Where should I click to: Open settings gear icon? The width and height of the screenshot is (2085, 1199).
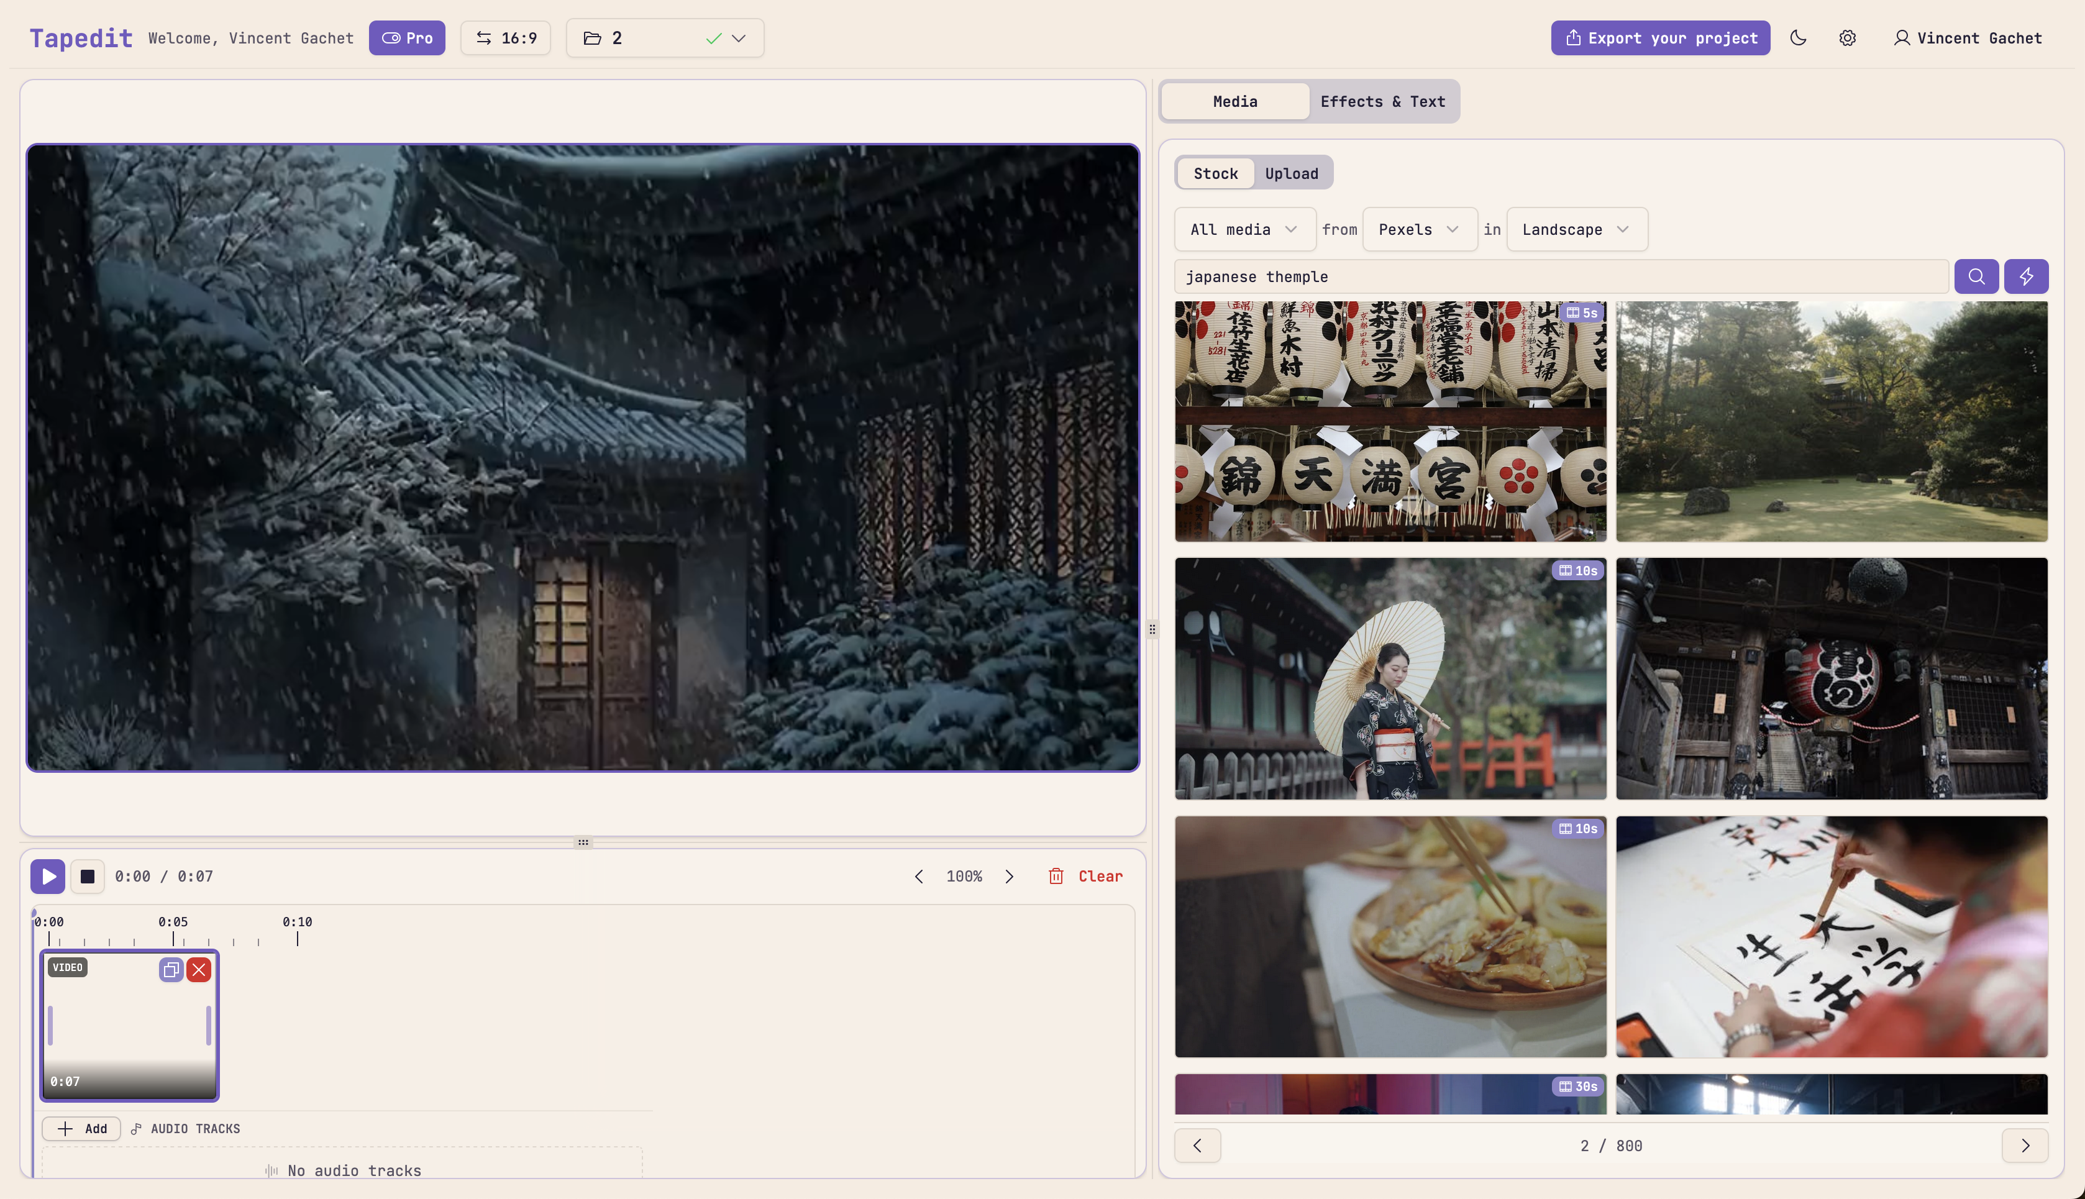1847,38
